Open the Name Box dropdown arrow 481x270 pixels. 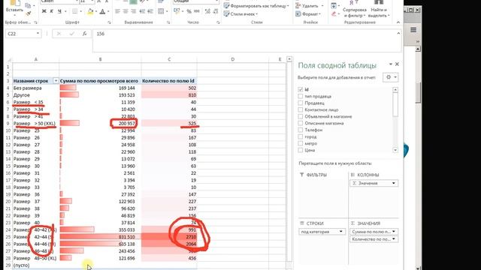tap(38, 33)
